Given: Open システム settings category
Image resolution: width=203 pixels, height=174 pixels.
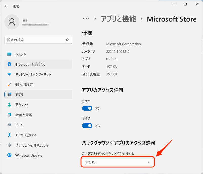Looking at the screenshot, I should (38, 54).
